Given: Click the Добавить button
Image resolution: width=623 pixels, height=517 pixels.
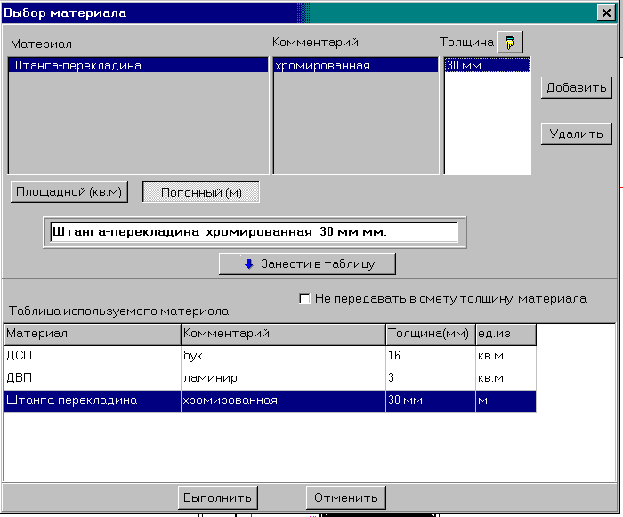Looking at the screenshot, I should (x=576, y=87).
